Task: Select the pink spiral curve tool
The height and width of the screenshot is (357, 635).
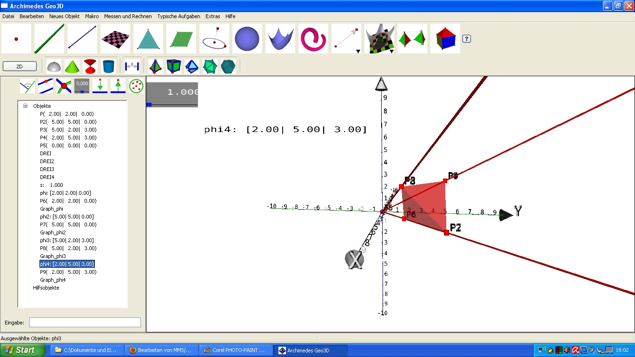Action: point(313,39)
